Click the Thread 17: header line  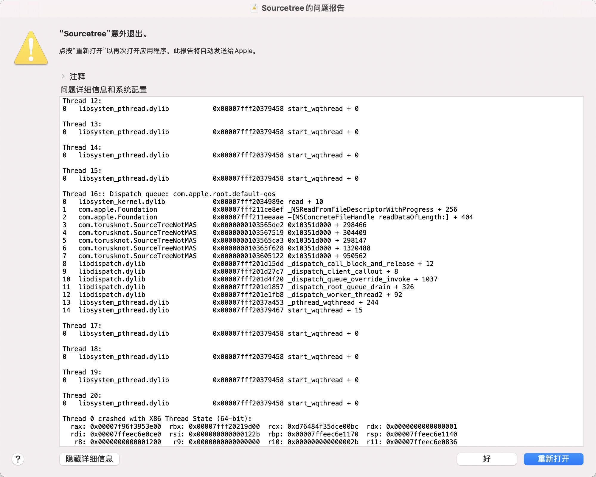(82, 326)
